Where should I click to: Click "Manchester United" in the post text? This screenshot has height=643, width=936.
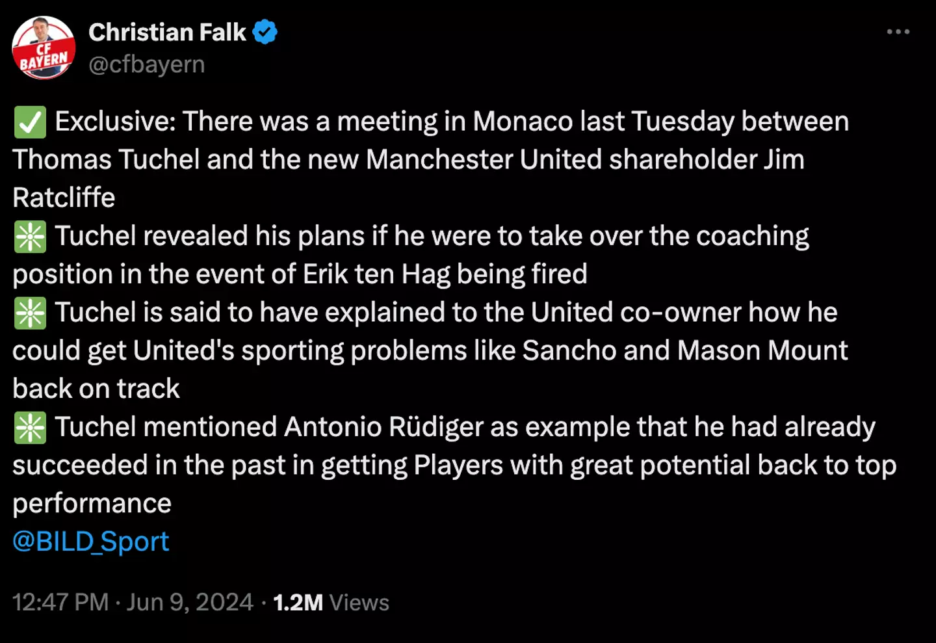coord(484,160)
